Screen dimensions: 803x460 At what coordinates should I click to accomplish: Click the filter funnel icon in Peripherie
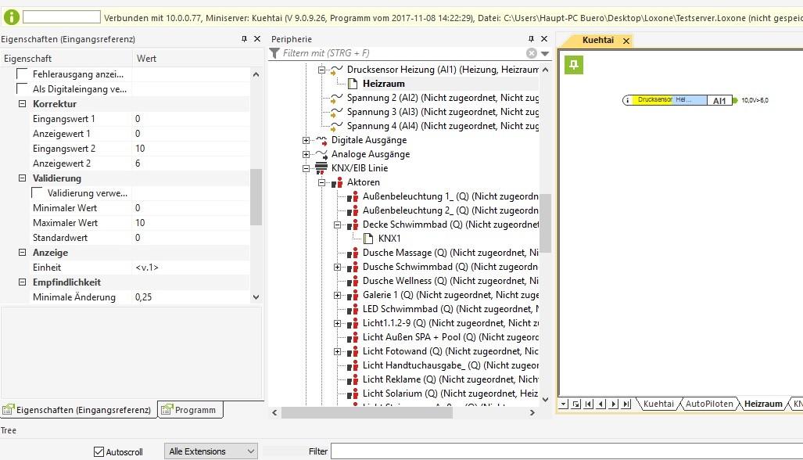point(274,53)
